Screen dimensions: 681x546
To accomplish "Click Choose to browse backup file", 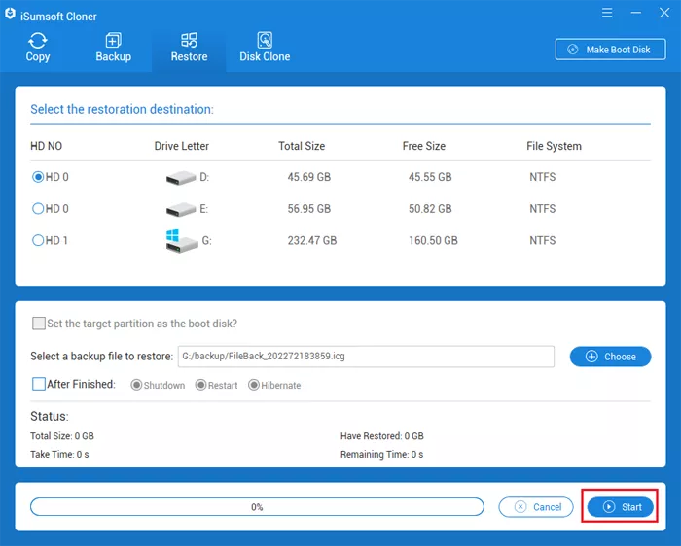I will [610, 357].
